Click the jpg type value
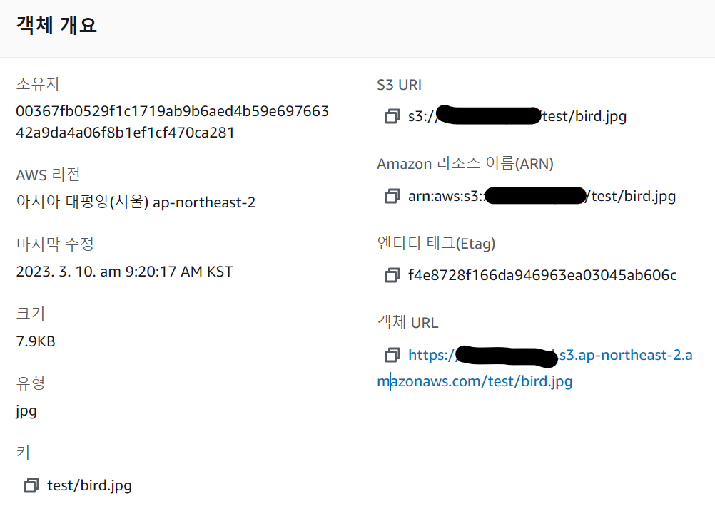This screenshot has width=715, height=516. (26, 411)
